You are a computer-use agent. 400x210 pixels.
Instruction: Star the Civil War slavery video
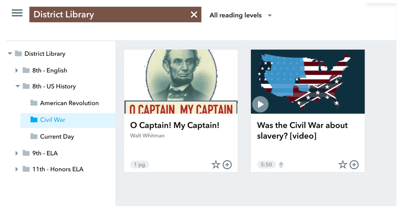click(343, 165)
